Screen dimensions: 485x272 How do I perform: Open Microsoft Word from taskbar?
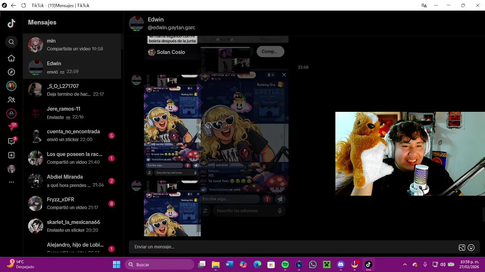[x=229, y=264]
